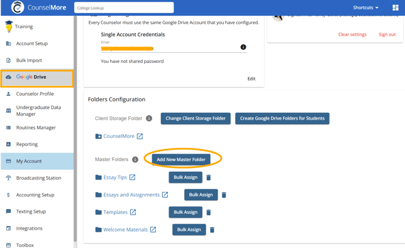Open CounselMore folder in new window

pos(140,136)
